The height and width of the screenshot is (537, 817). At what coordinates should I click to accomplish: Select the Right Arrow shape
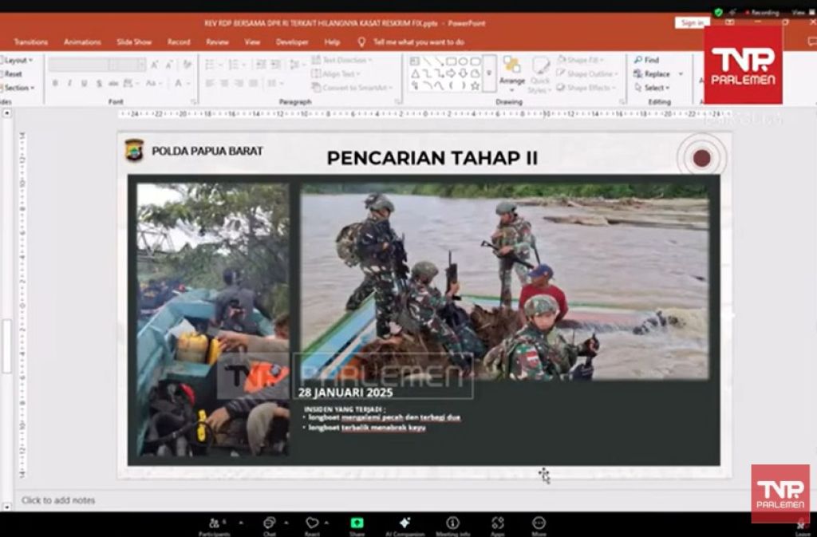pos(452,74)
